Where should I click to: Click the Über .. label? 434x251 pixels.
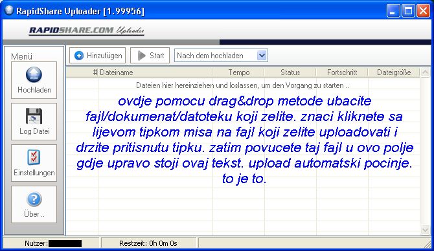click(34, 214)
